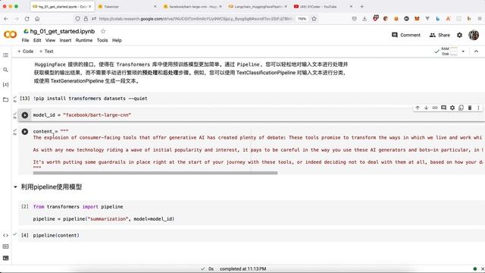The image size is (485, 273).
Task: Collapse the 利用pipeline使用模型 section
Action: pos(15,187)
